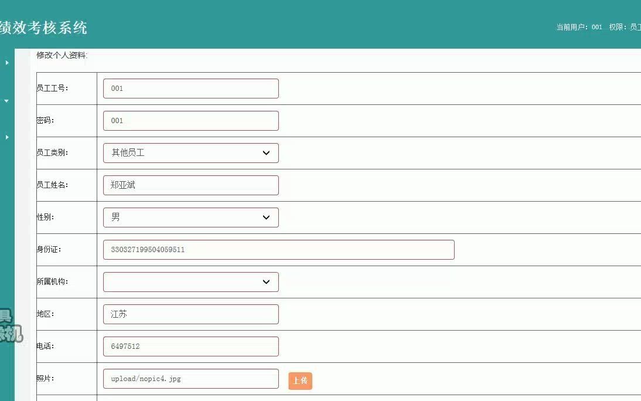Open the 员工类别 dropdown showing 其他员工
641x401 pixels.
tap(190, 152)
